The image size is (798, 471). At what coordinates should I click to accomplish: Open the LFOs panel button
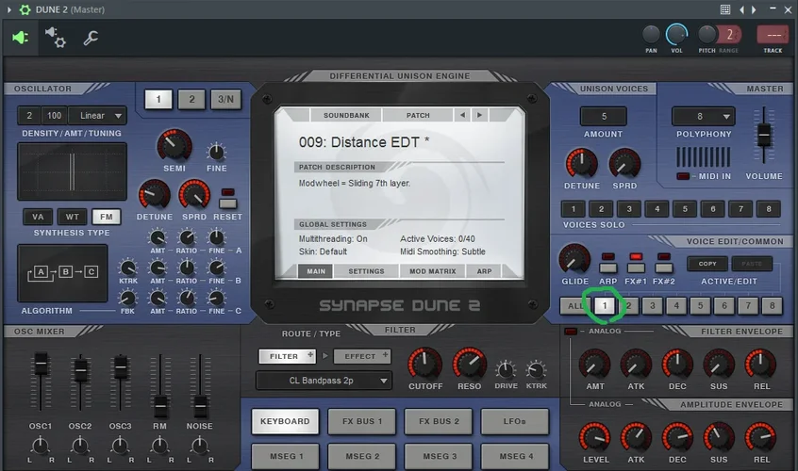coord(514,421)
